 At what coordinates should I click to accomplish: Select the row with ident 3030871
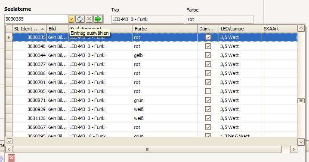(x=155, y=100)
